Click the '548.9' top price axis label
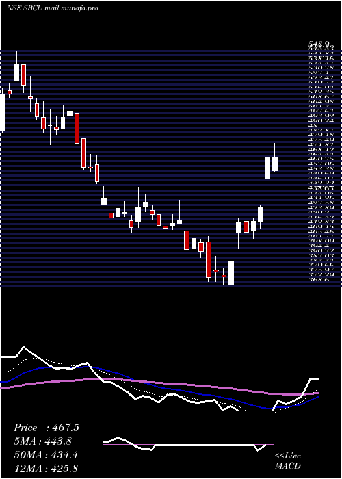The image size is (342, 479). [318, 46]
